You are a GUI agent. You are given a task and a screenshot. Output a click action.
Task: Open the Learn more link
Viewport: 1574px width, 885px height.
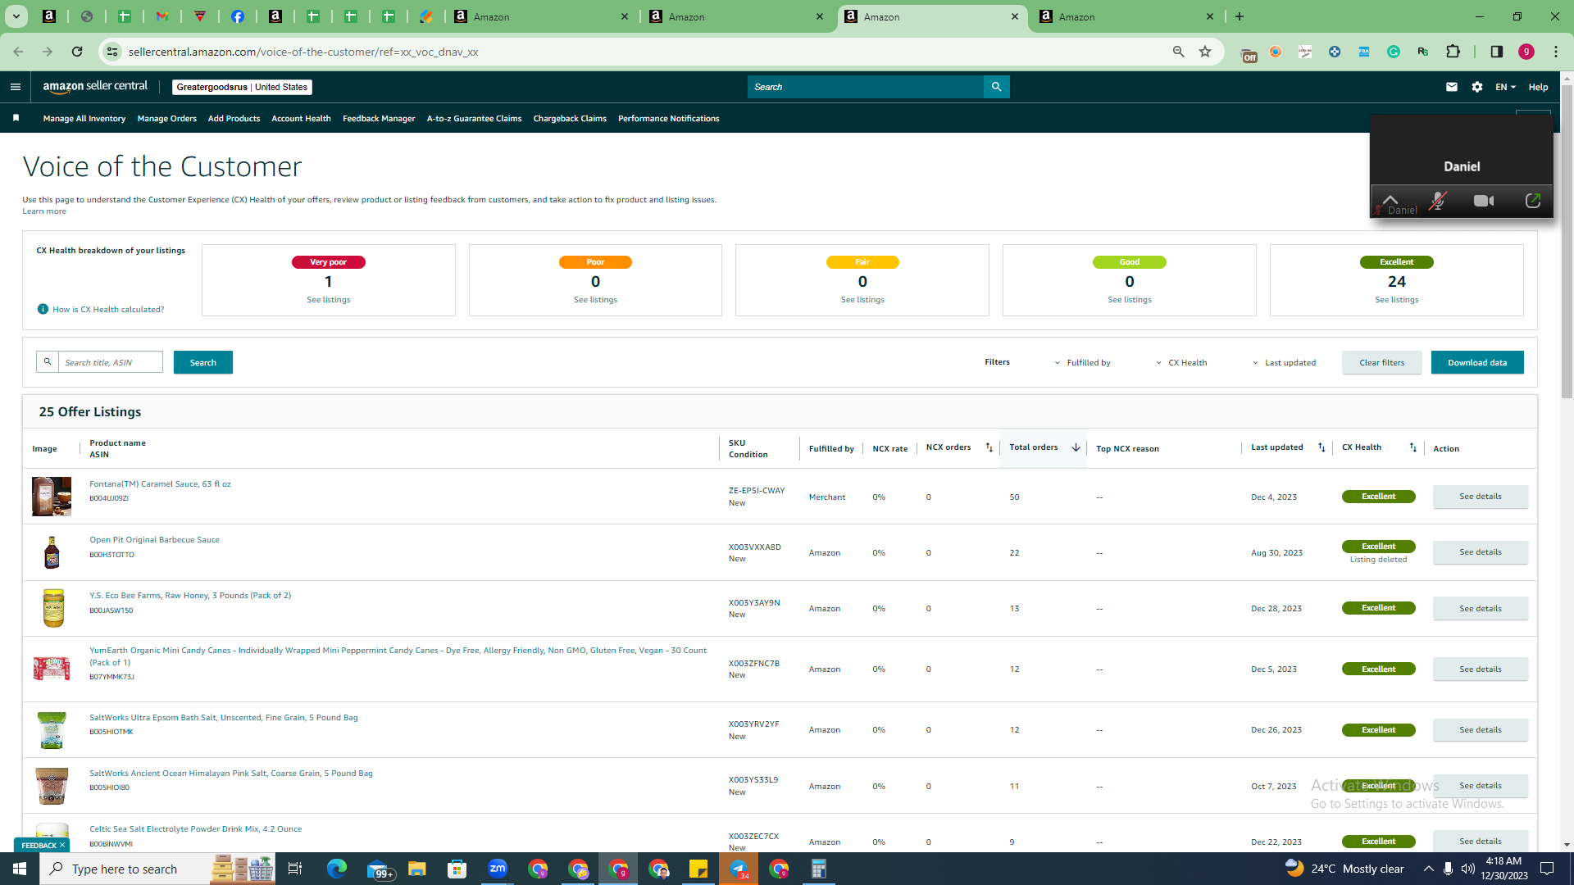(x=44, y=211)
